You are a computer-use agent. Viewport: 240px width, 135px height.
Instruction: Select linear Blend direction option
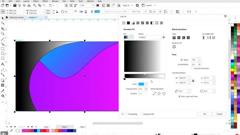click(154, 93)
